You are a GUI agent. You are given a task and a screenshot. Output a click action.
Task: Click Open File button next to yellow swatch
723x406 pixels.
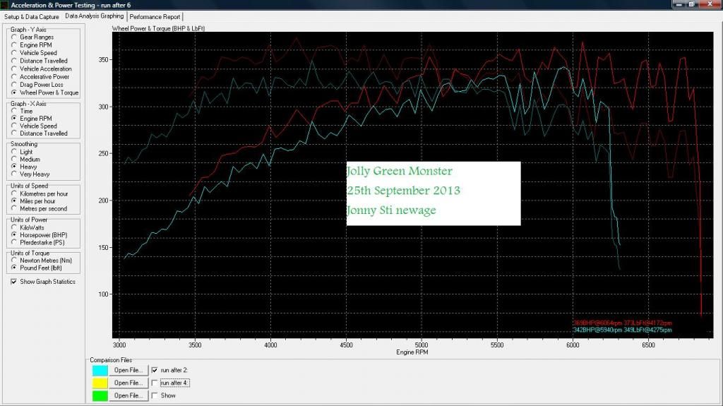[129, 383]
